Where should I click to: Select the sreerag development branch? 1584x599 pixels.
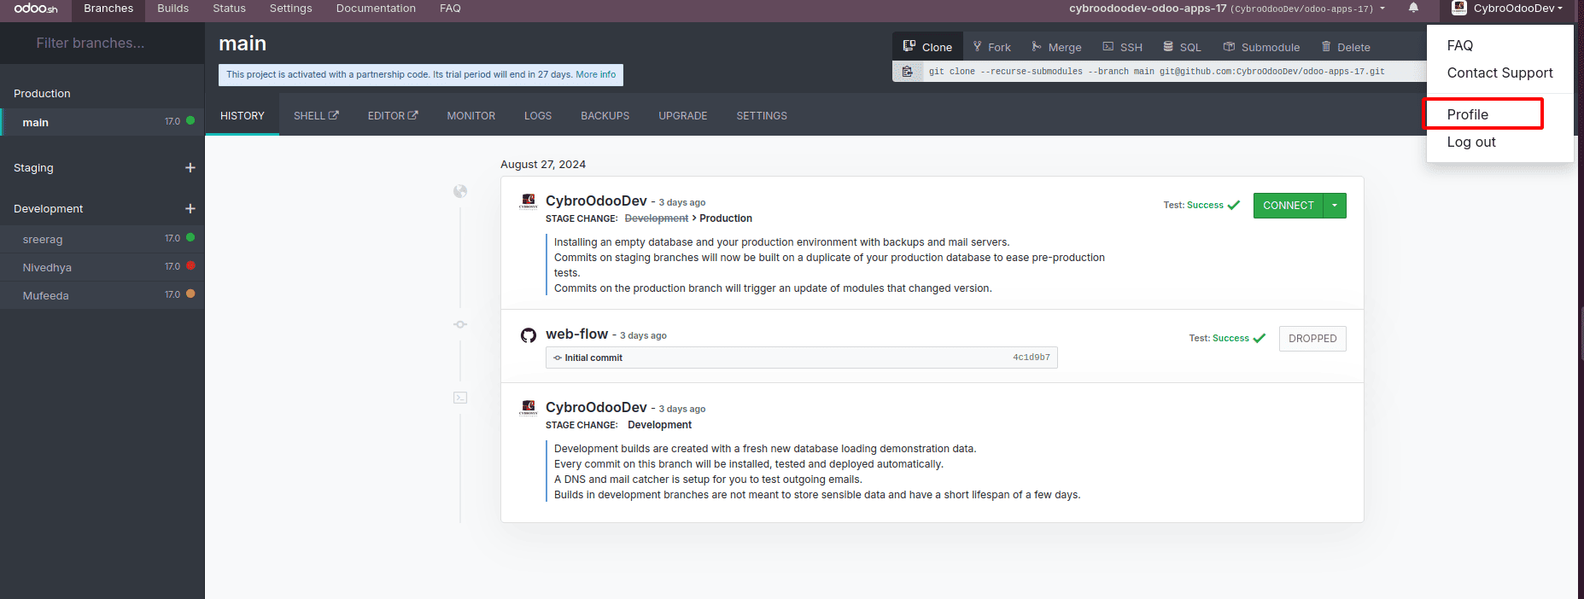pos(102,239)
